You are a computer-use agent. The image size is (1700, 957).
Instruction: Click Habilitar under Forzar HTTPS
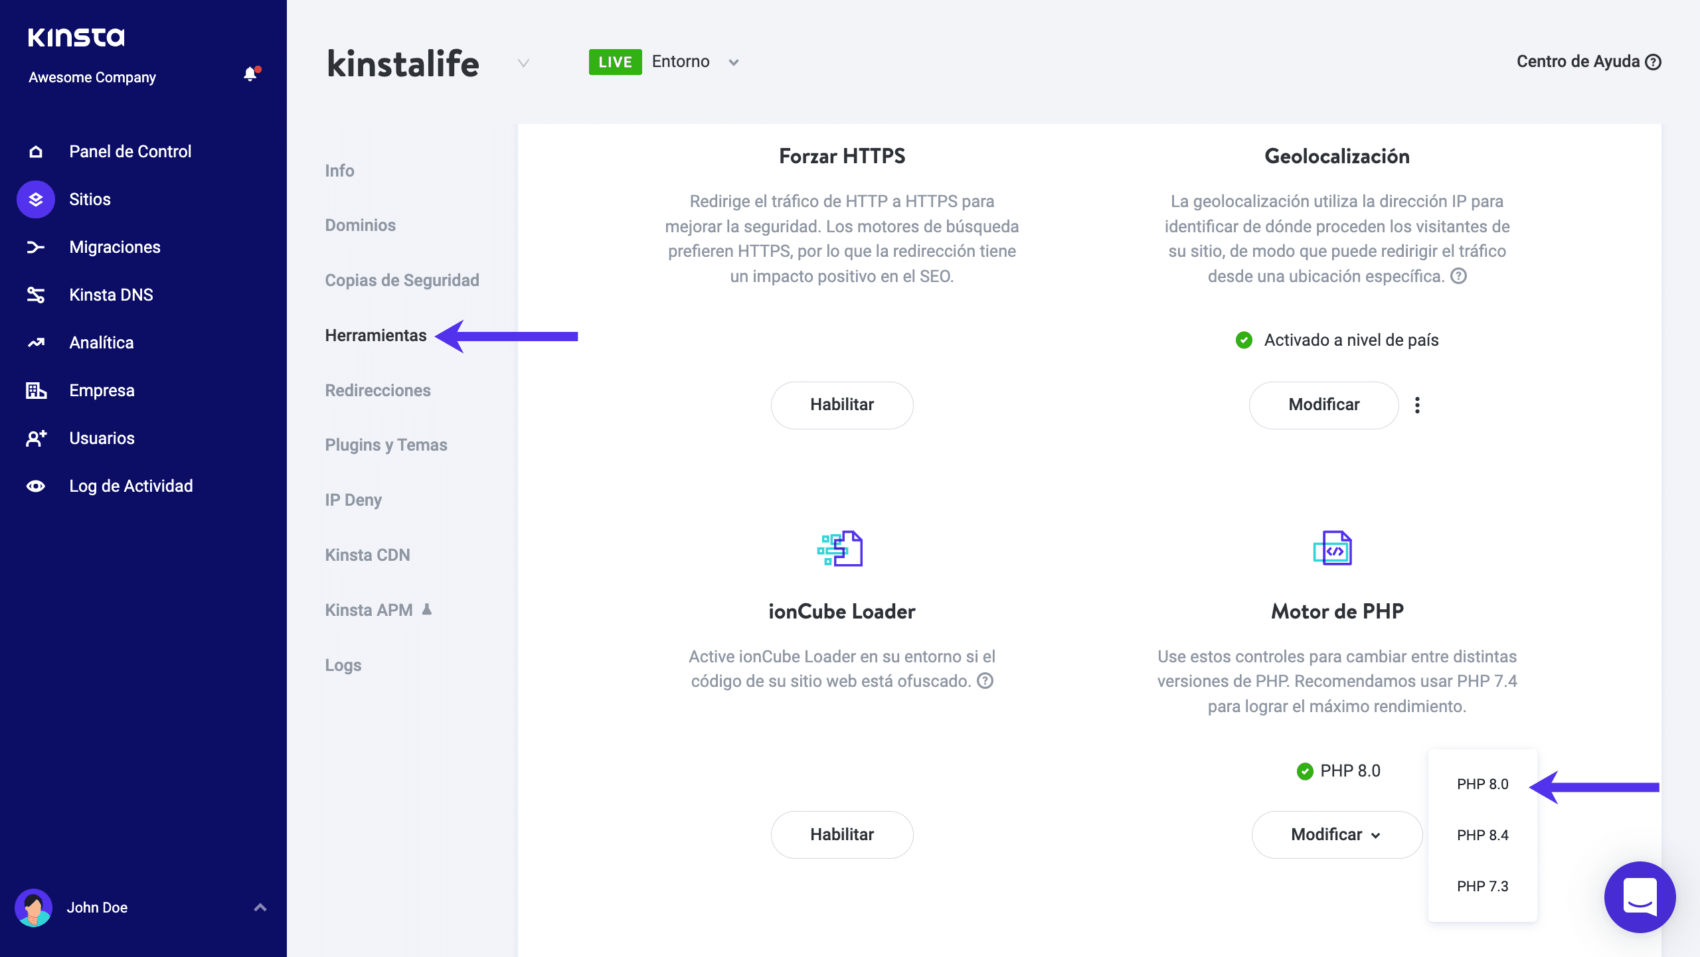point(841,405)
